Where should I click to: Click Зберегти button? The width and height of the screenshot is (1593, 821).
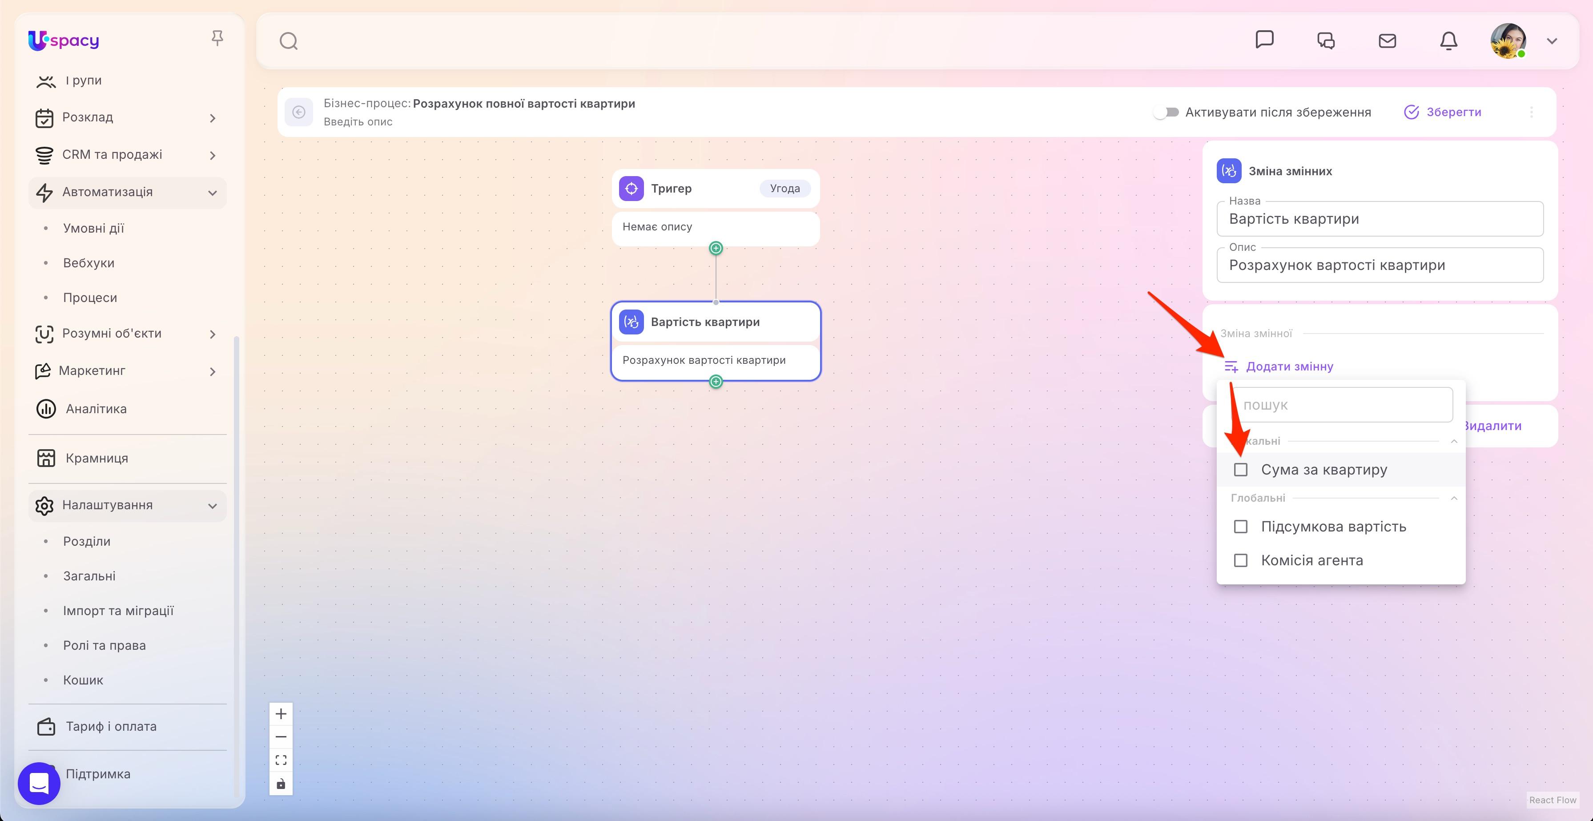[x=1443, y=112]
